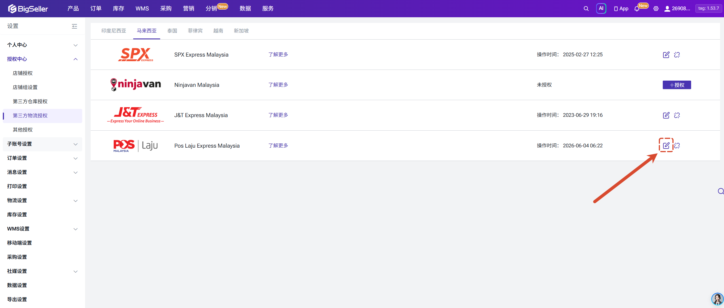Open the customer service avatar chat
The image size is (724, 308).
tap(717, 299)
